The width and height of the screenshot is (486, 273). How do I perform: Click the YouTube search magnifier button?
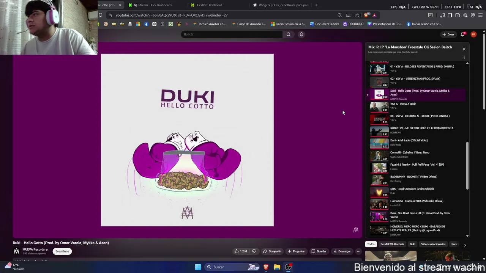coord(289,35)
